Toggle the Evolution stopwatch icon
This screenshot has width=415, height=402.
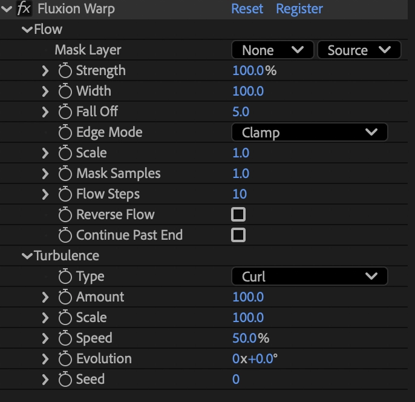click(65, 359)
